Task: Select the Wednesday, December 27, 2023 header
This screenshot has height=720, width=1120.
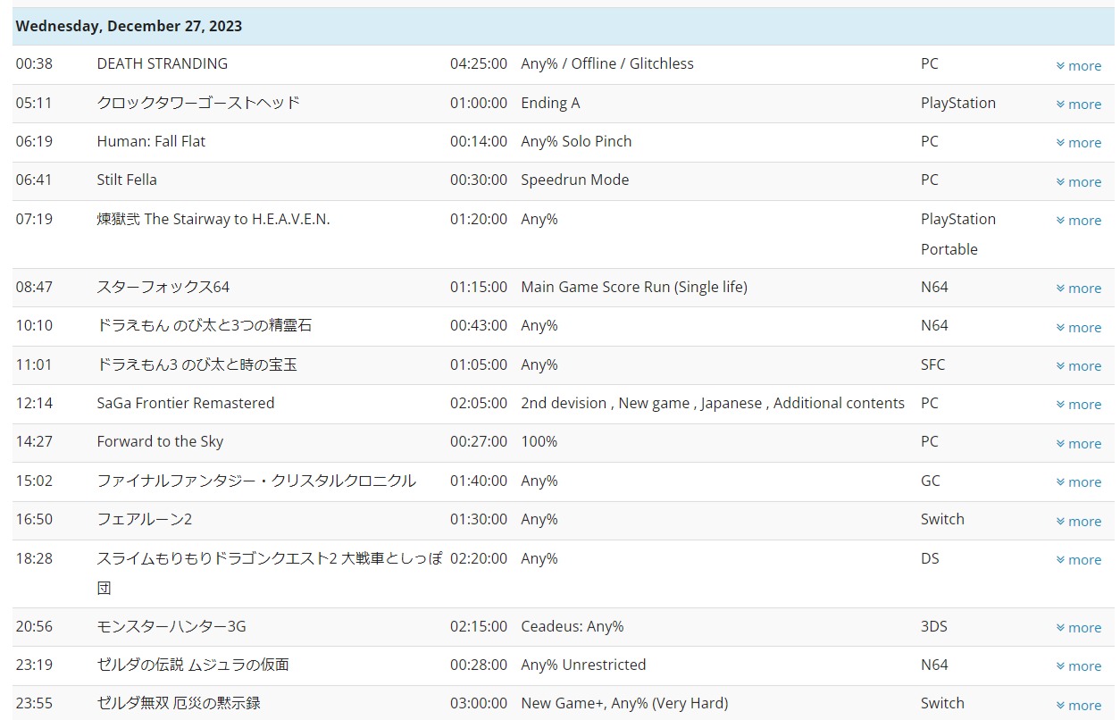Action: (129, 26)
